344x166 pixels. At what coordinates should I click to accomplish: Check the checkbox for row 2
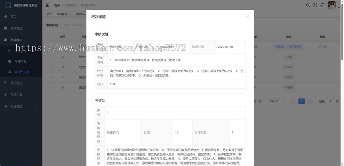pyautogui.click(x=52, y=57)
